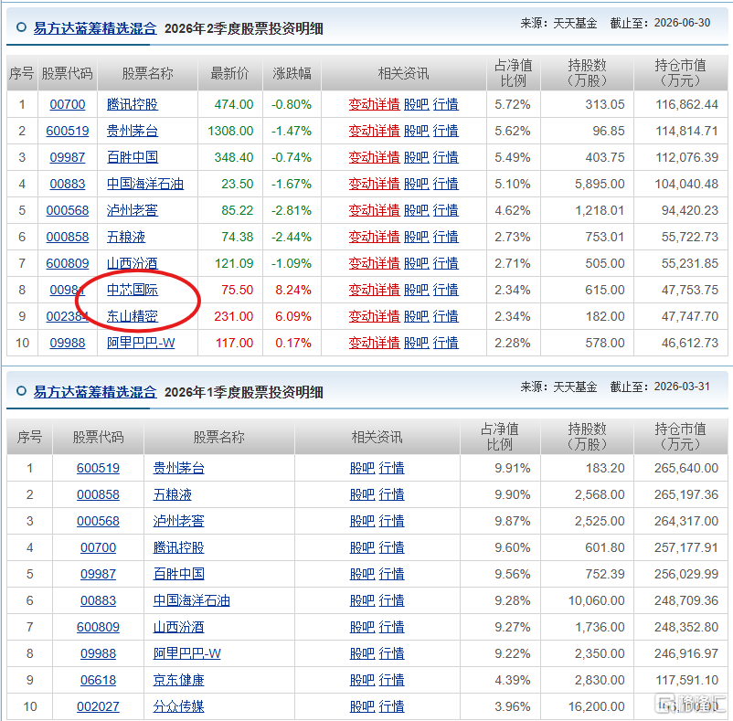
Task: Click stock code 600519 in 2季度 table
Action: click(x=68, y=131)
